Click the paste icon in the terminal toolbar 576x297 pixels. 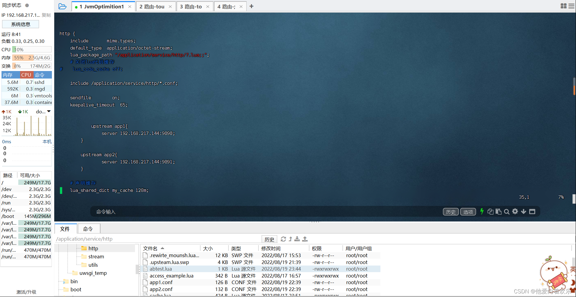click(x=499, y=212)
